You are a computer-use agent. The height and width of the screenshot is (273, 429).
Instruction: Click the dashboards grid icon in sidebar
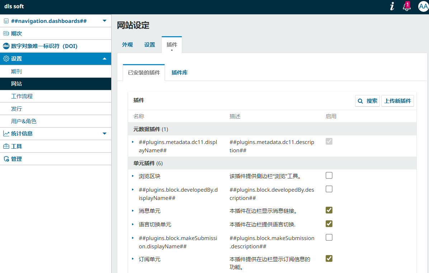pyautogui.click(x=6, y=21)
